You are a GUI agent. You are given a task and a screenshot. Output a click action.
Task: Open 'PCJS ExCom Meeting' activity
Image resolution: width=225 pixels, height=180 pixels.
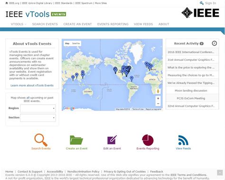point(192,98)
